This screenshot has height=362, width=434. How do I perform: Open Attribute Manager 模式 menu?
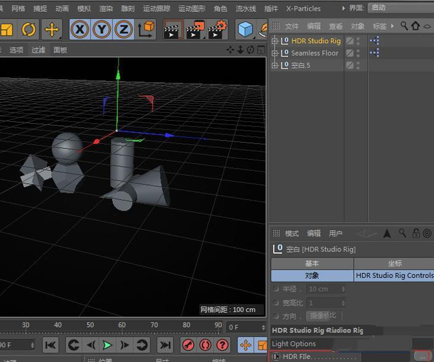coord(292,234)
